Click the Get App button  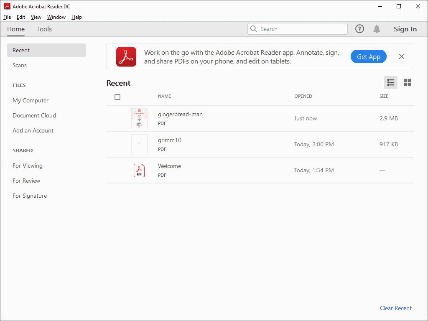coord(369,56)
